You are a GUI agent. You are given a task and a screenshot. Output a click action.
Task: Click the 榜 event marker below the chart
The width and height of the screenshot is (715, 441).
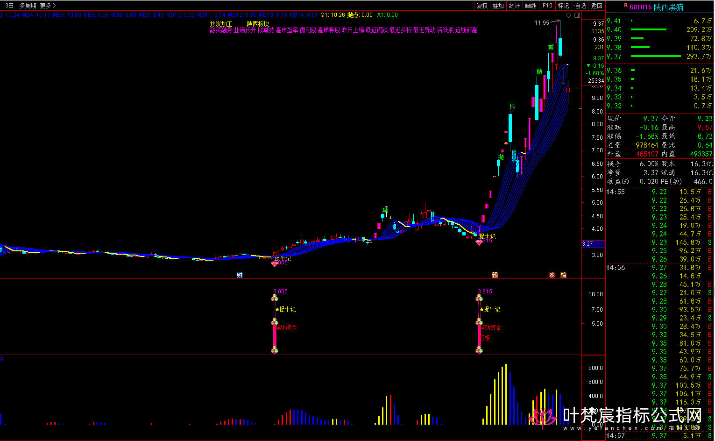[x=563, y=275]
